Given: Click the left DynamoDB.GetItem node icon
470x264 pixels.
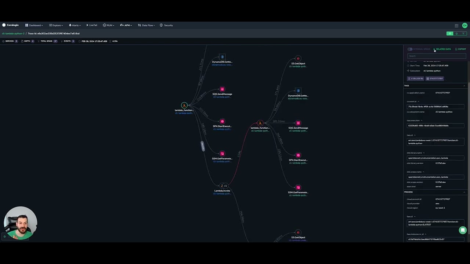Looking at the screenshot, I should click(222, 57).
